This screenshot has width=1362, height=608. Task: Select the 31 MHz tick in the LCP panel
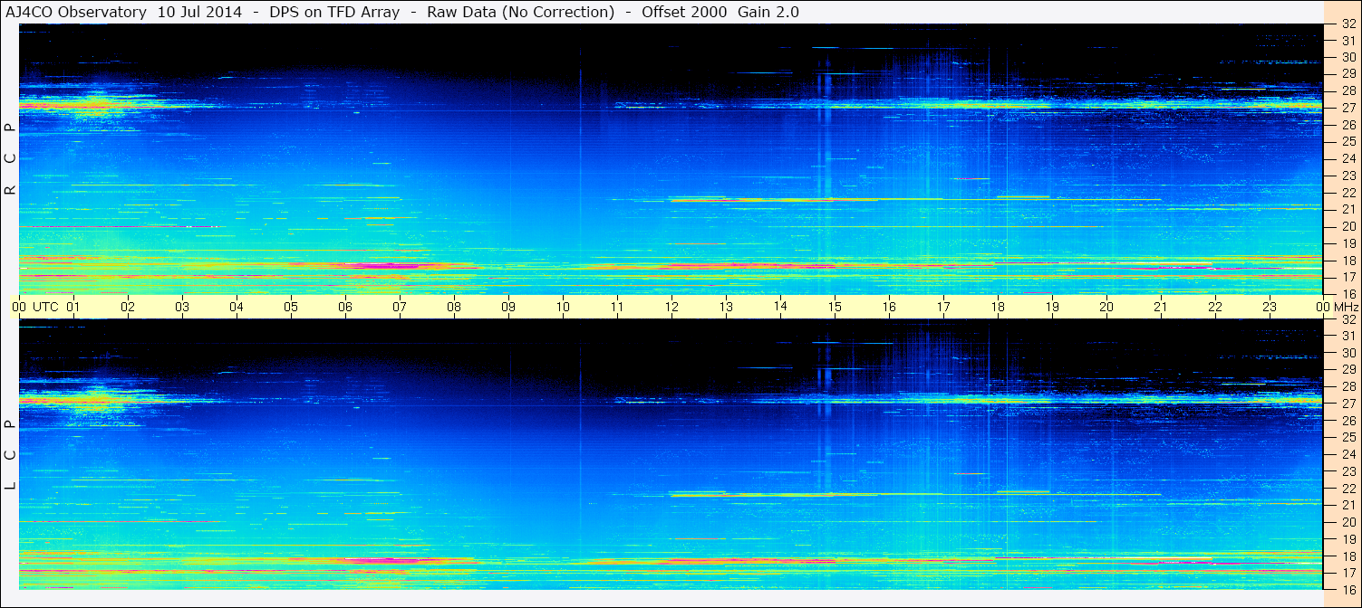(x=1348, y=336)
